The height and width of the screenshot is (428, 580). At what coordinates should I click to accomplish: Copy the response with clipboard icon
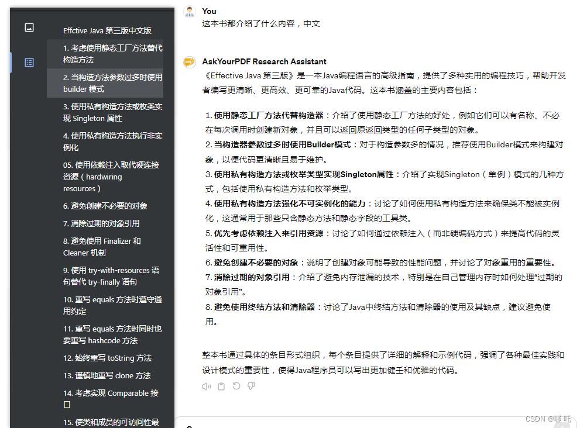pos(221,386)
